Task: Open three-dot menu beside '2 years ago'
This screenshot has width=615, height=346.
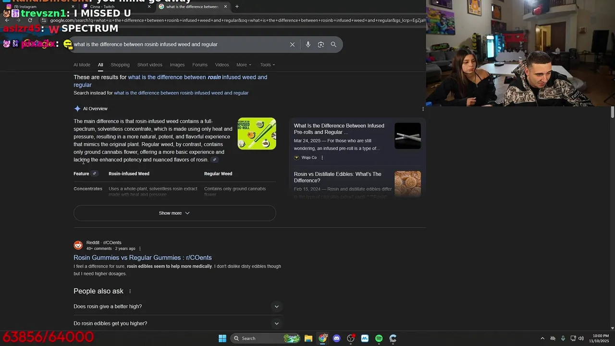Action: (x=140, y=248)
